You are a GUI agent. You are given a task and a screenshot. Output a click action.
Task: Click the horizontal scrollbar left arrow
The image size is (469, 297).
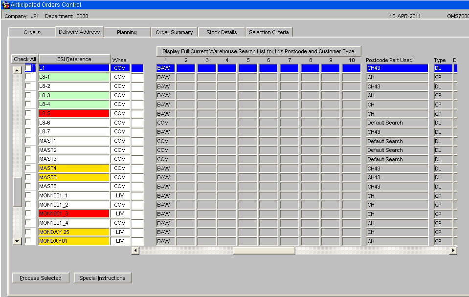point(135,251)
